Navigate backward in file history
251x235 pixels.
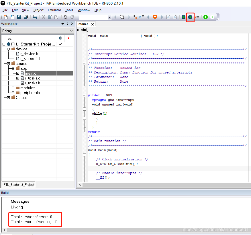168,17
